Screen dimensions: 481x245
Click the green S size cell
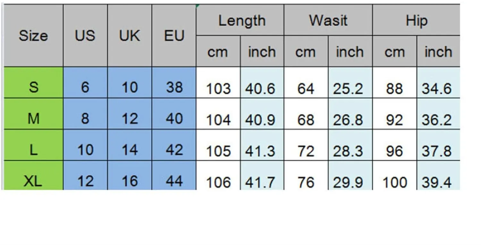tap(33, 82)
